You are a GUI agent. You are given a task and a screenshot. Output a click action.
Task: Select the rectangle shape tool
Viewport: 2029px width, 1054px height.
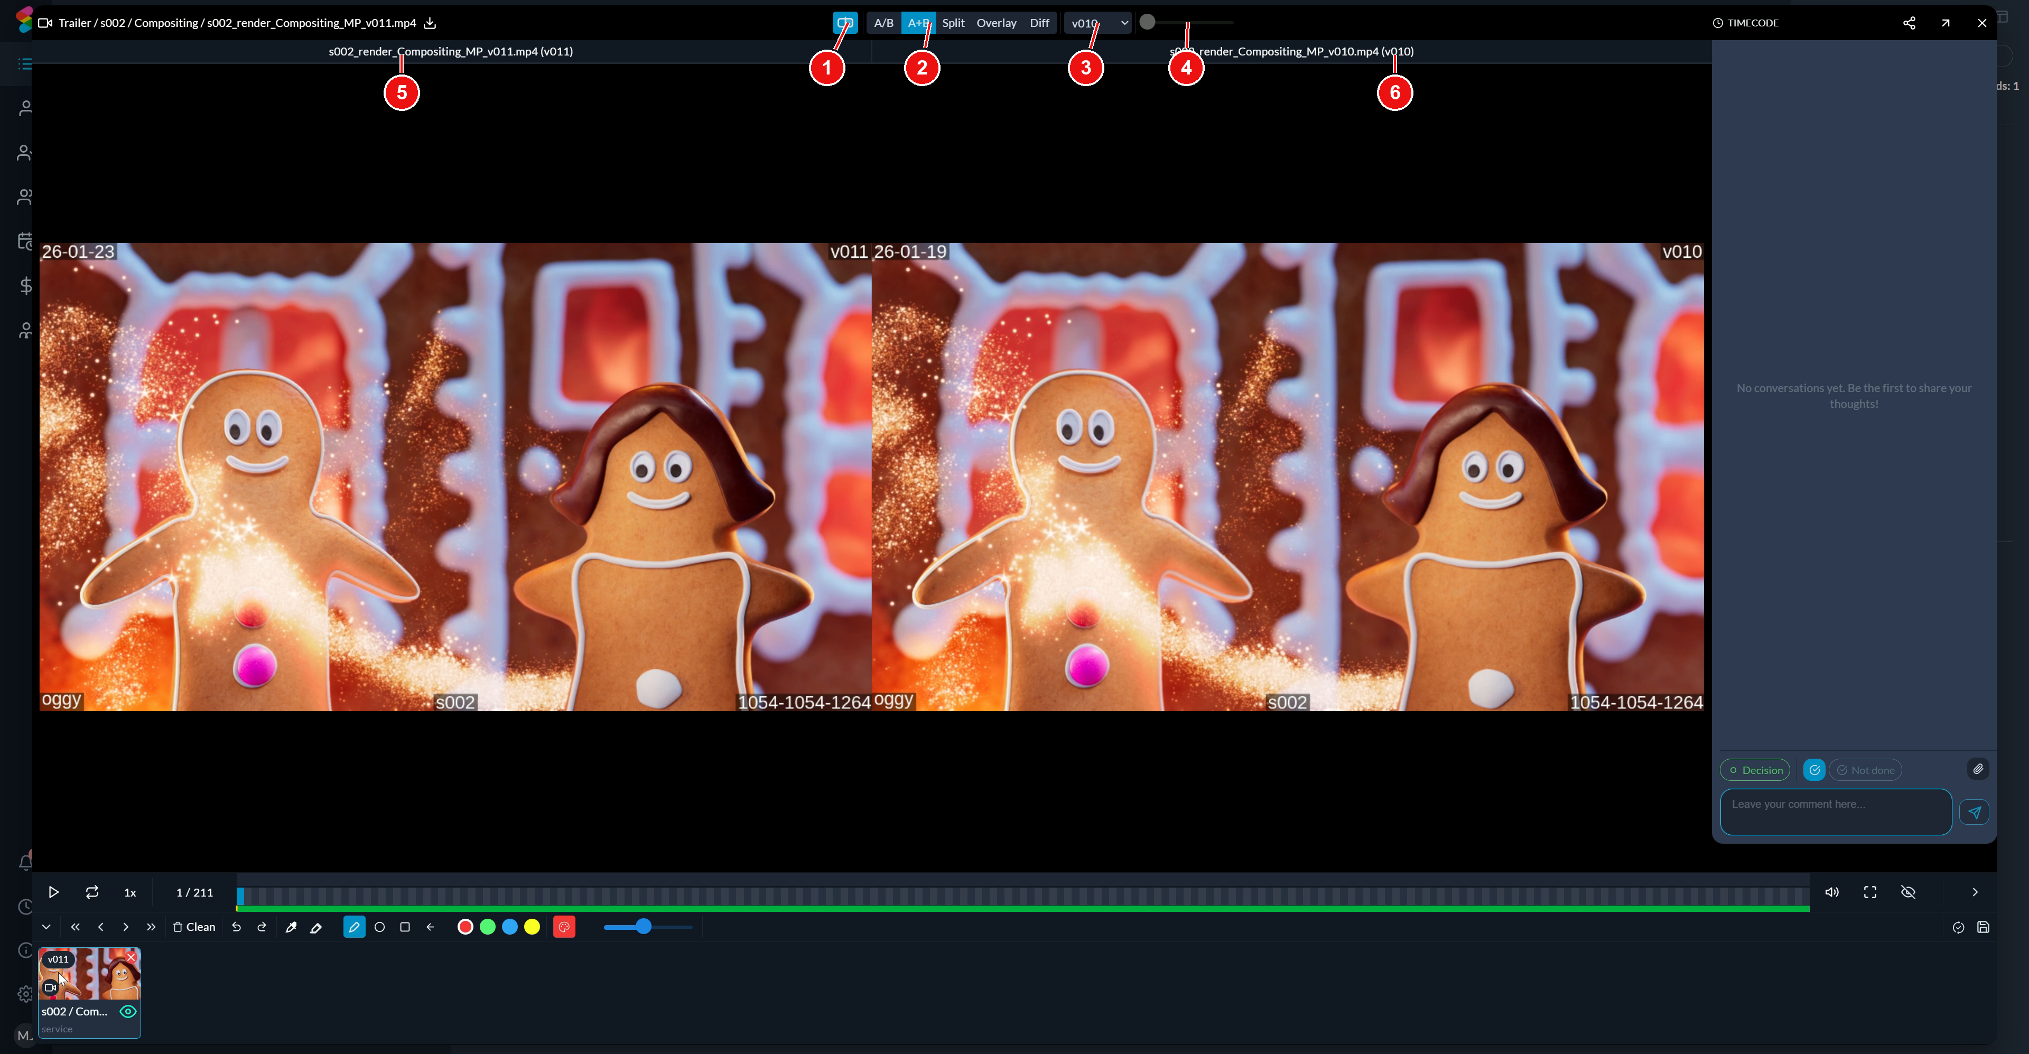(405, 927)
